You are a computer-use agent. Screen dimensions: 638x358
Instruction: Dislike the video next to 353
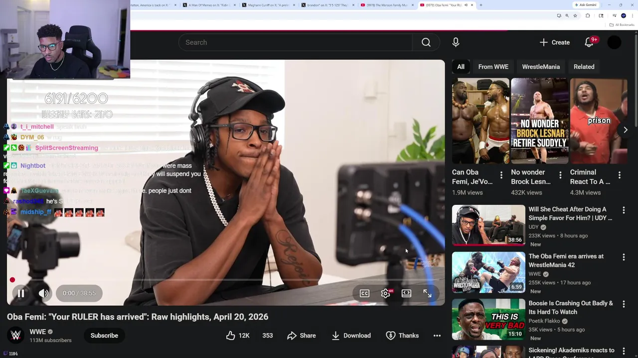click(268, 336)
